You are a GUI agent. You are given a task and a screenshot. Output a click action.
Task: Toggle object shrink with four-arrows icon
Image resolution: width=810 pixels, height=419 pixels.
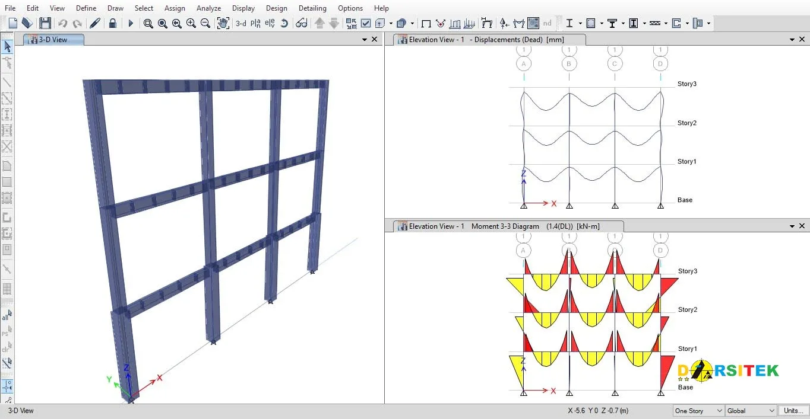pos(351,23)
